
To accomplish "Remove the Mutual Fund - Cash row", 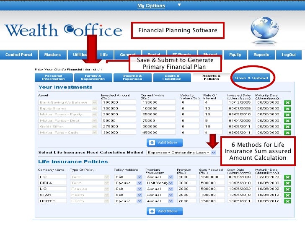I will coord(287,133).
